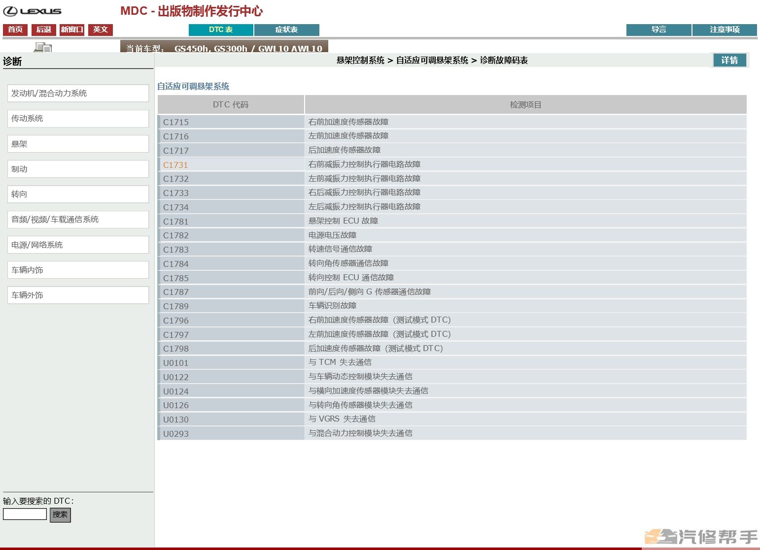Open DTC code U0122
The width and height of the screenshot is (760, 550).
tap(176, 377)
